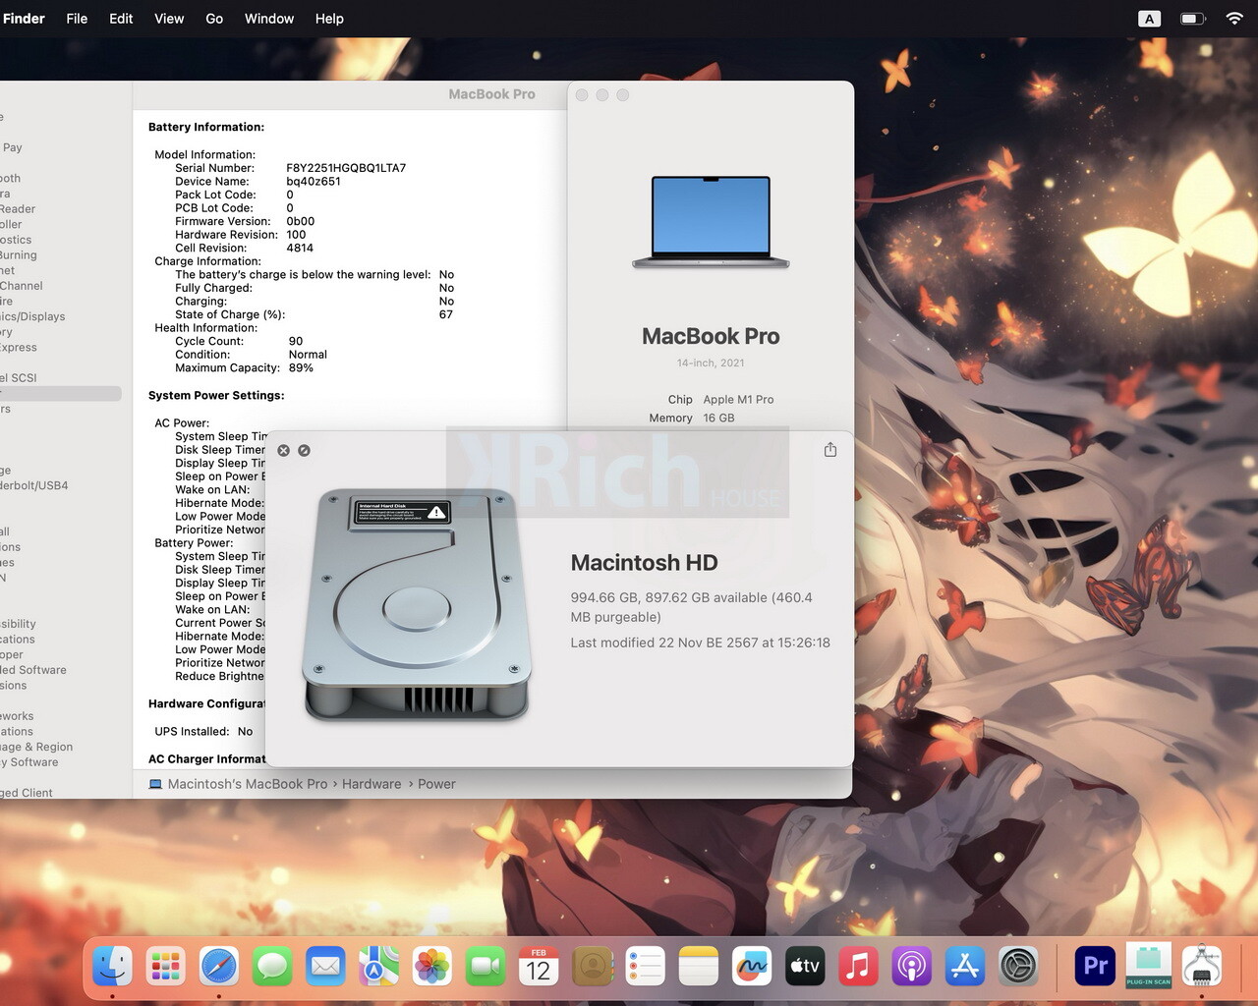The image size is (1258, 1006).
Task: Click the MacBook Pro laptop image
Action: pos(711,222)
